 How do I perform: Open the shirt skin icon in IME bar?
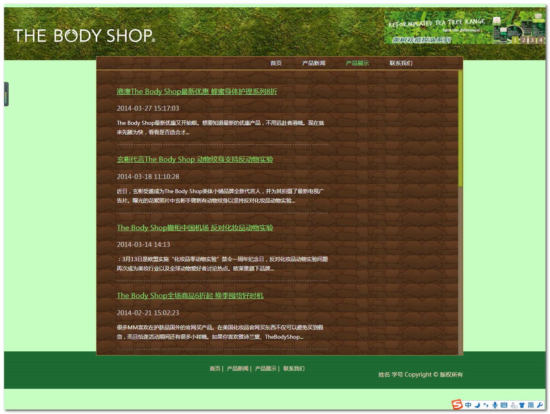point(522,405)
